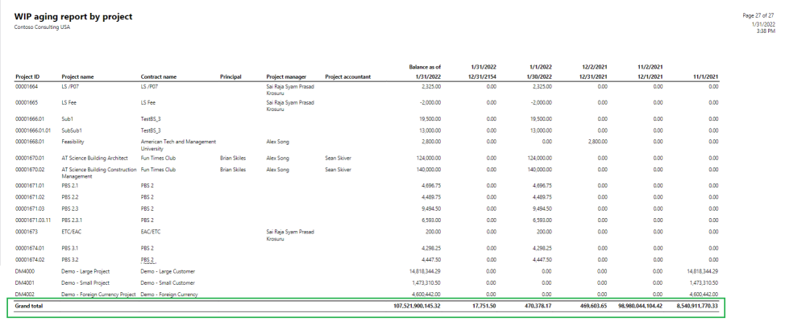Click grand total value 17,751.50

pyautogui.click(x=484, y=307)
